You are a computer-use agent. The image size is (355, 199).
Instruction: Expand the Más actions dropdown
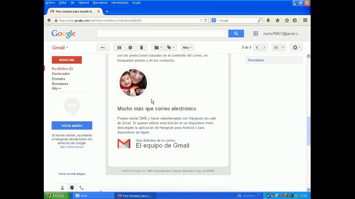[x=187, y=48]
